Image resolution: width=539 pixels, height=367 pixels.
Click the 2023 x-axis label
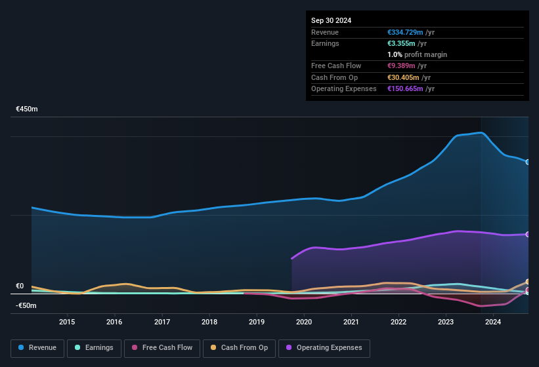pyautogui.click(x=446, y=322)
